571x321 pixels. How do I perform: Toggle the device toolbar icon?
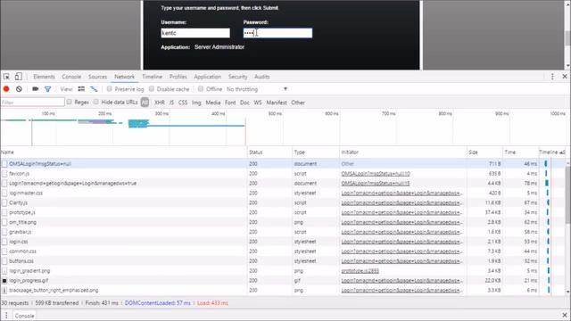pyautogui.click(x=18, y=77)
